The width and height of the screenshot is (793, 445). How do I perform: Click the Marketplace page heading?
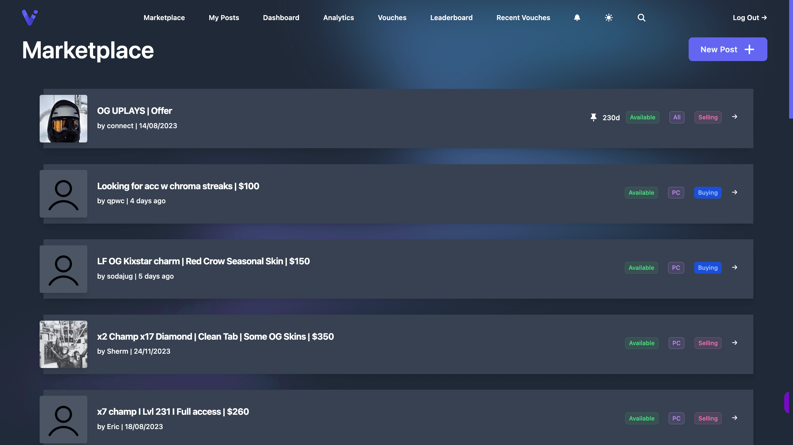[88, 50]
